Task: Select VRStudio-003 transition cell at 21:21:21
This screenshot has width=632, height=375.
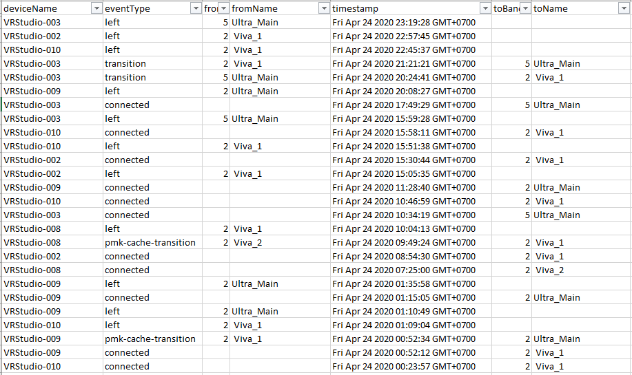Action: (152, 63)
